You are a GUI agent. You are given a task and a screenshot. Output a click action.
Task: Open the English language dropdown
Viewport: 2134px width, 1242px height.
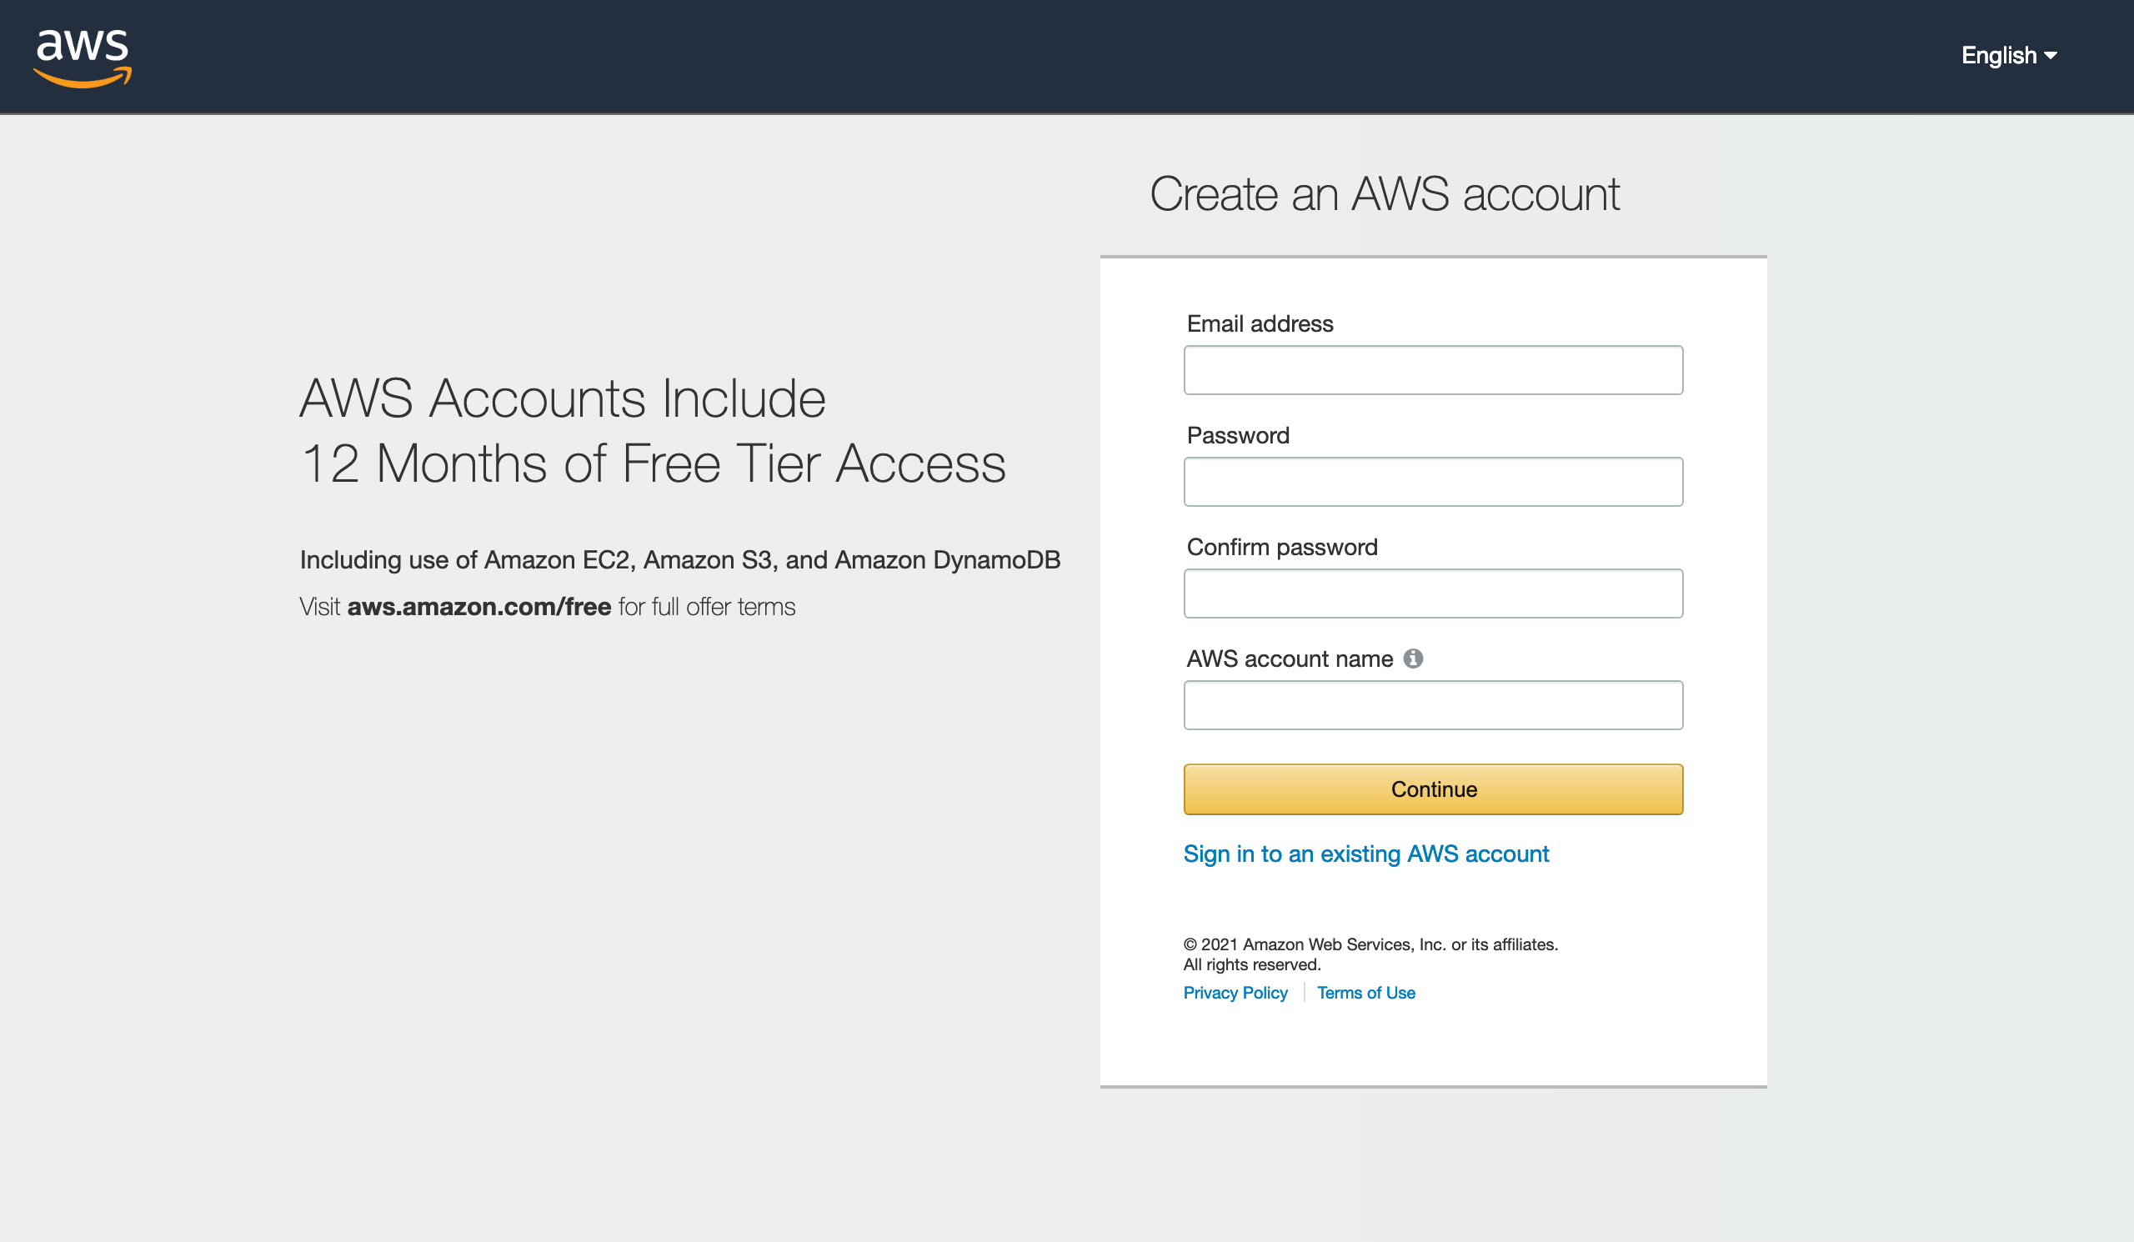click(x=2009, y=55)
